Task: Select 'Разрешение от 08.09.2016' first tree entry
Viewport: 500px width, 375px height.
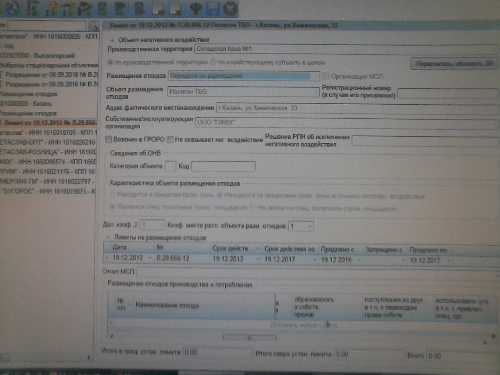Action: click(x=51, y=74)
